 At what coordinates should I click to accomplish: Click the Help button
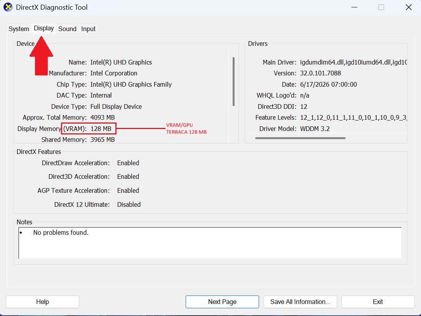[42, 302]
